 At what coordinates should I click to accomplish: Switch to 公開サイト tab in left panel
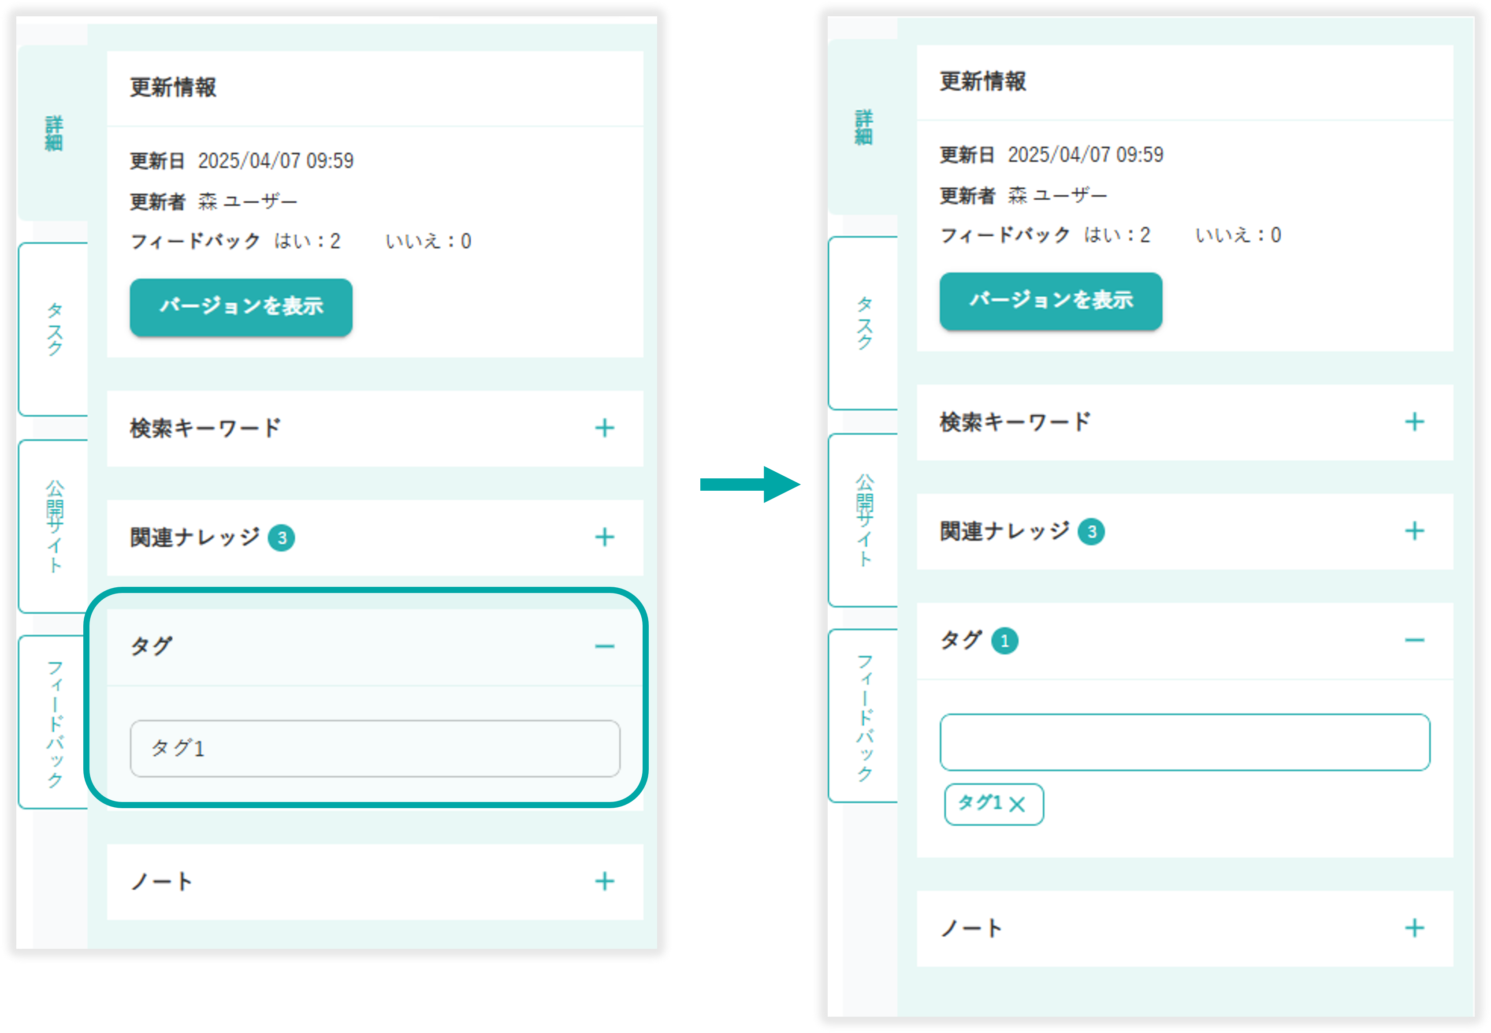click(x=54, y=526)
